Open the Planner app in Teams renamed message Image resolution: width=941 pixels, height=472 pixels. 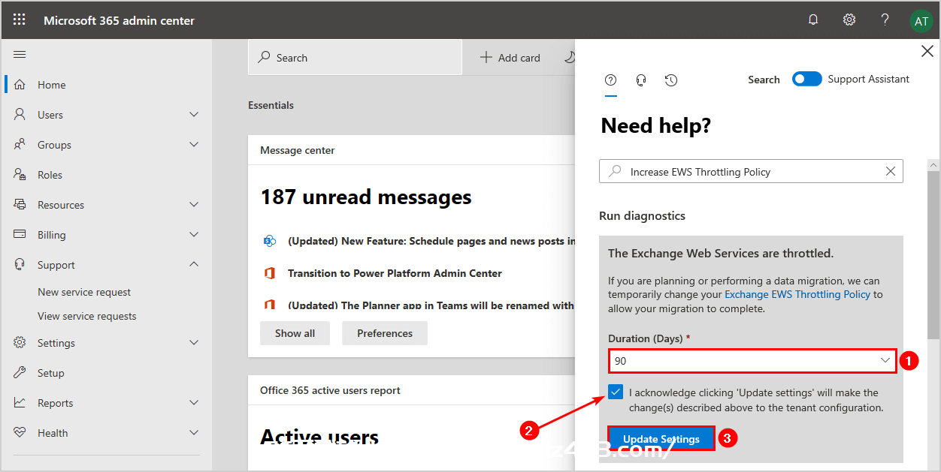click(431, 305)
